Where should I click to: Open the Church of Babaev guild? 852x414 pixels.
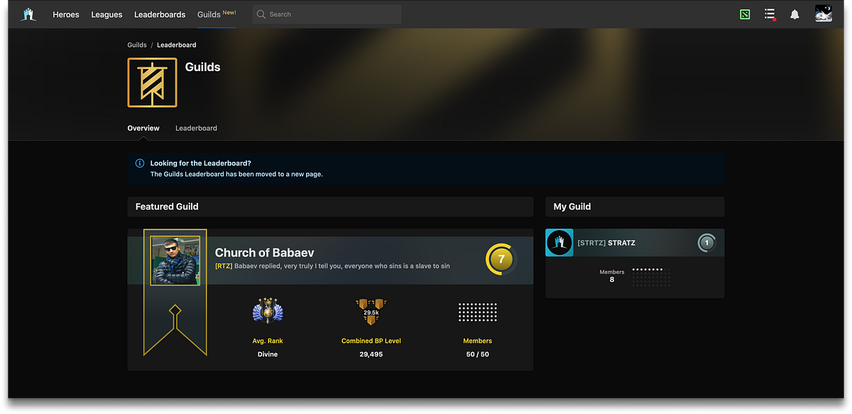(265, 253)
